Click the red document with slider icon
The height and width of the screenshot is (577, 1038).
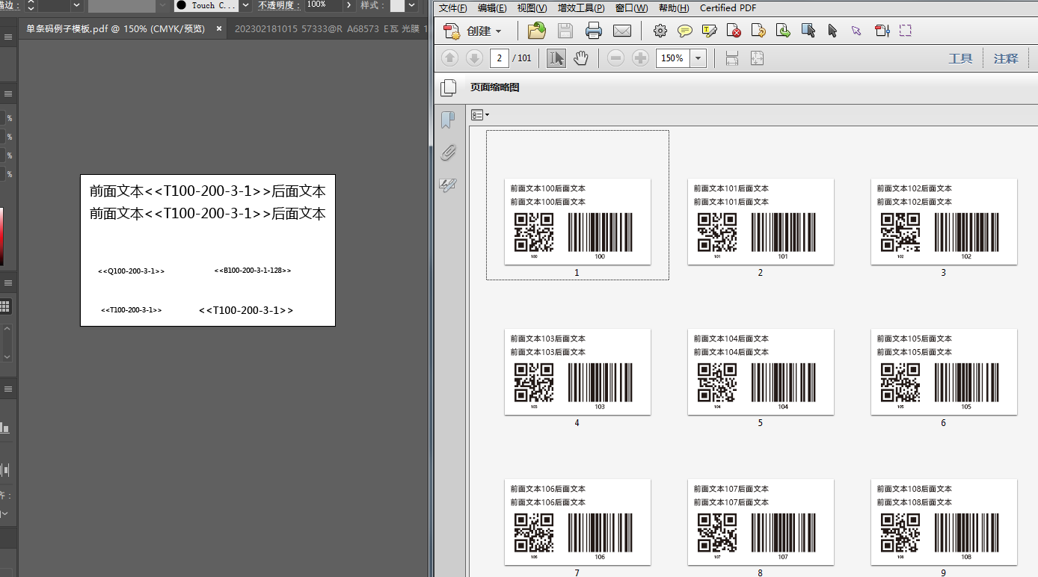(x=882, y=31)
